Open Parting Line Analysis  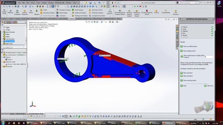click(80, 16)
